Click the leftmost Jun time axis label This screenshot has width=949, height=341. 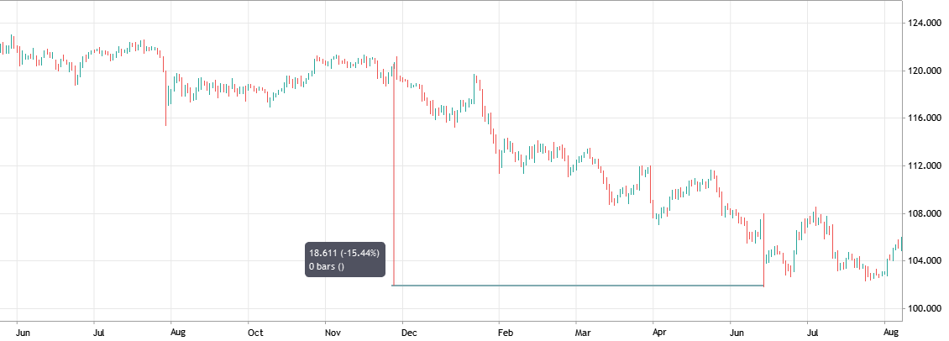tap(24, 333)
